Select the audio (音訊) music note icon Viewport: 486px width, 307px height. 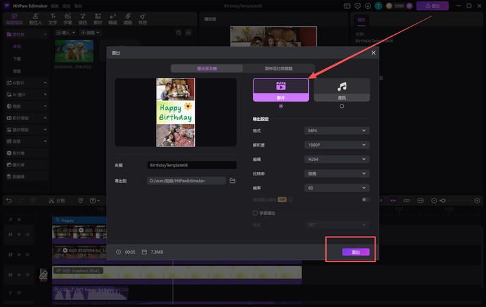coord(341,87)
